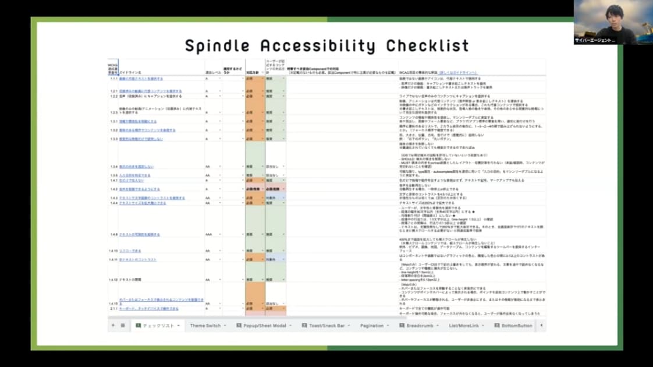Open the guideline link in row 1.1.1
Image resolution: width=653 pixels, height=367 pixels.
pyautogui.click(x=141, y=79)
